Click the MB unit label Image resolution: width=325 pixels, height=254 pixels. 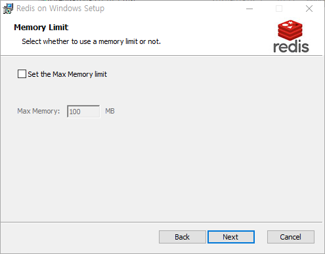(x=110, y=111)
